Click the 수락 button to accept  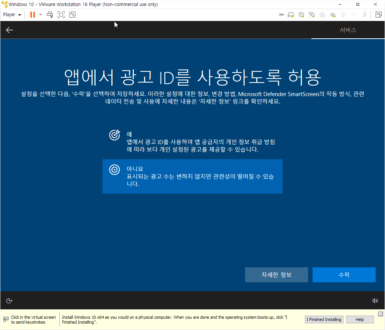tap(344, 275)
